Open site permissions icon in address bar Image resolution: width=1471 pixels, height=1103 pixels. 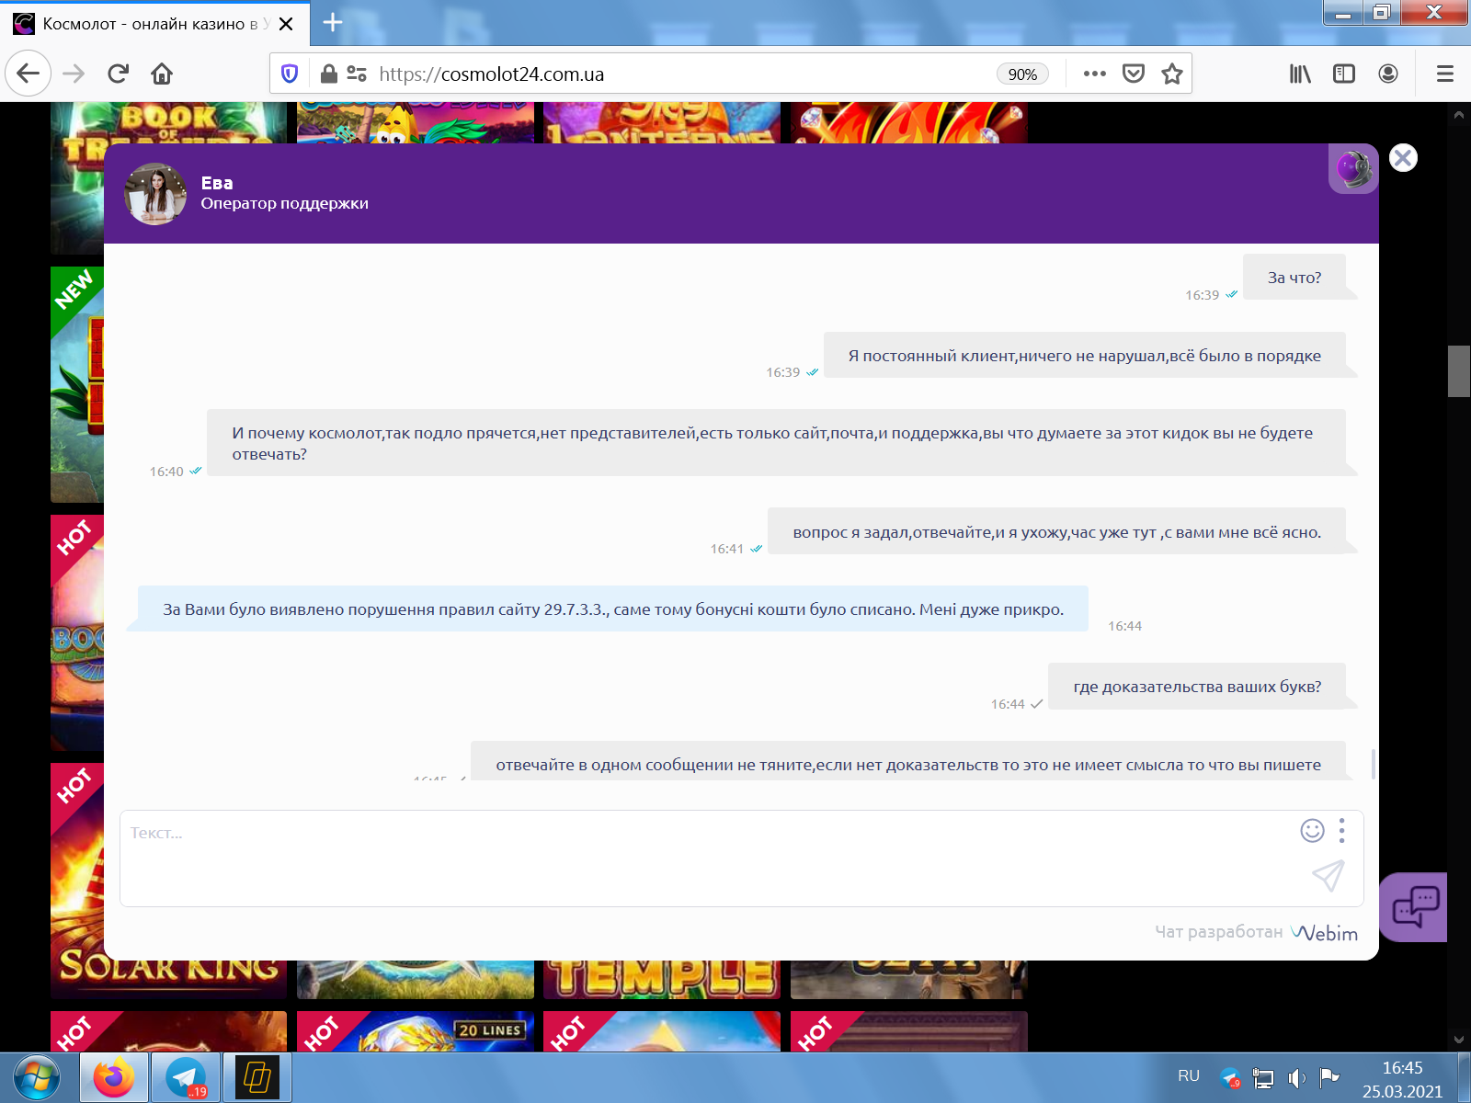pos(357,74)
